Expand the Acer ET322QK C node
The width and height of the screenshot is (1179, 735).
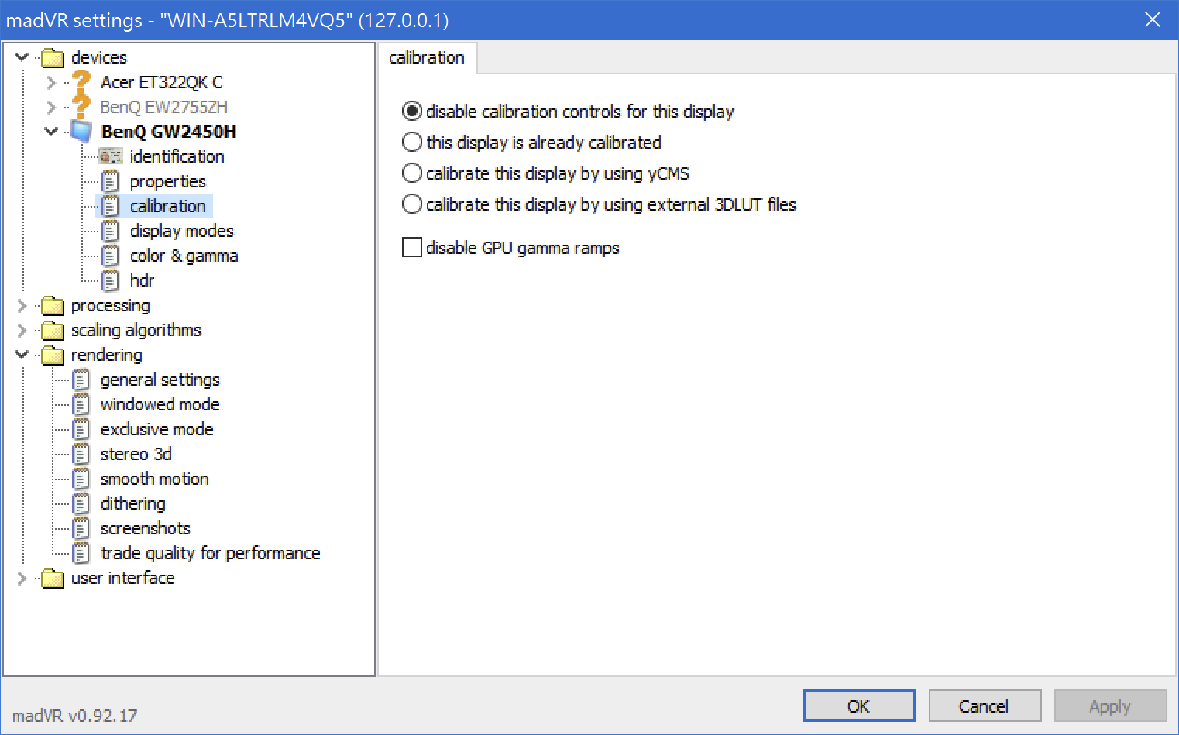click(51, 82)
